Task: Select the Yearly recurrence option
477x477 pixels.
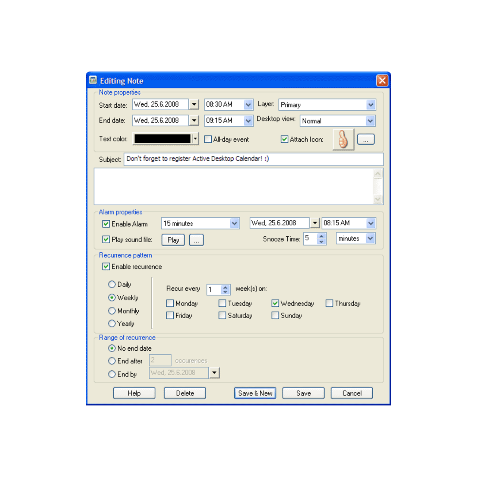Action: click(x=112, y=323)
